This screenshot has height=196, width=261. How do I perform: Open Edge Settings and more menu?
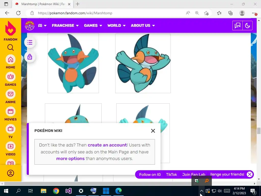[254, 13]
